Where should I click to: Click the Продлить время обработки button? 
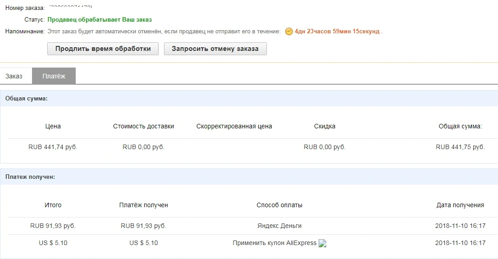coord(103,49)
